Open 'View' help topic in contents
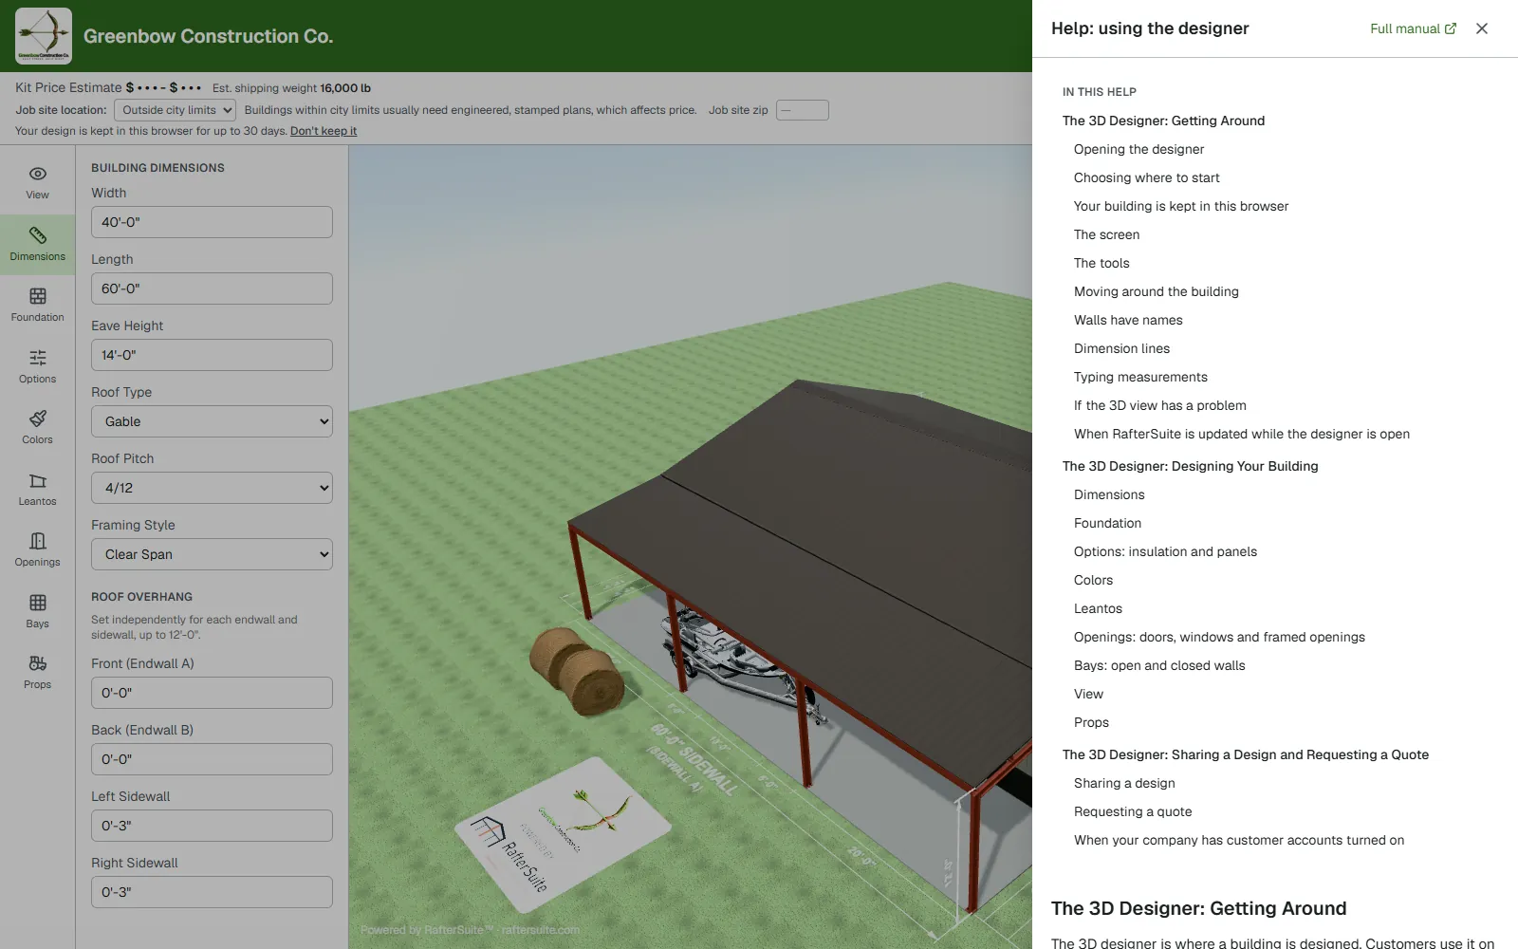The image size is (1518, 949). pos(1088,694)
